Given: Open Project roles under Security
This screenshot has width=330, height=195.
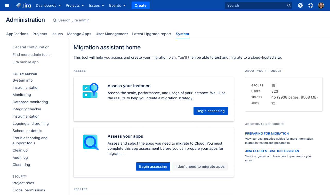Looking at the screenshot, I should (x=23, y=183).
